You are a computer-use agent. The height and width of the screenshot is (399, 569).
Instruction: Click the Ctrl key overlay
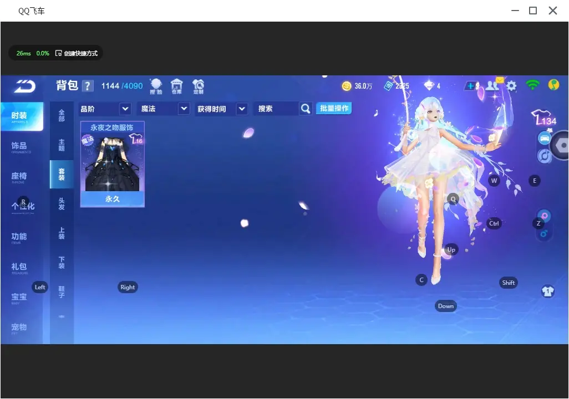tap(494, 223)
